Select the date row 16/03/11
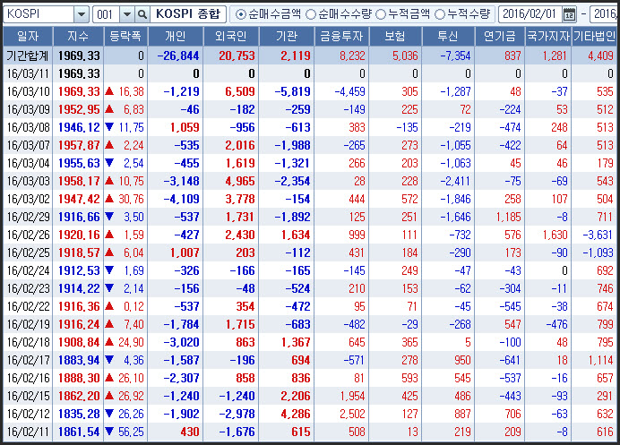This screenshot has height=445, width=620. pyautogui.click(x=29, y=73)
